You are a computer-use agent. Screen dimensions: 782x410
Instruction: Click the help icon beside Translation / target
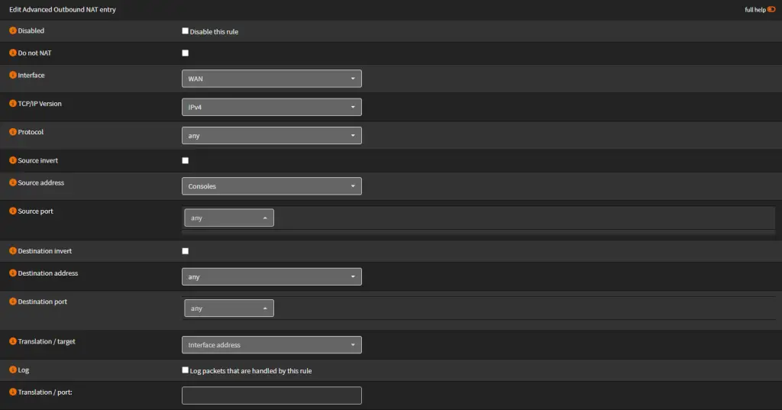click(x=12, y=341)
